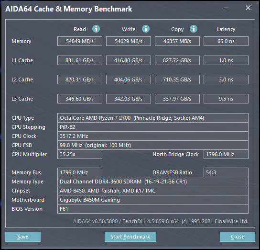Save the benchmark results
The image size is (260, 250).
click(23, 237)
